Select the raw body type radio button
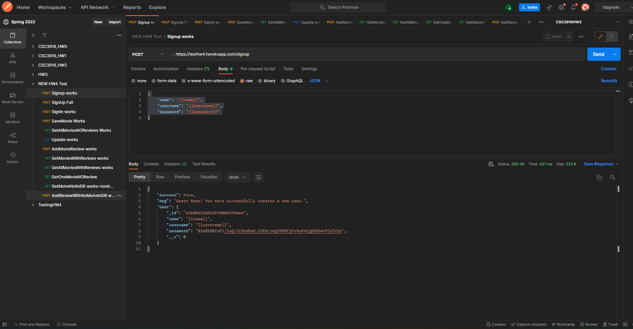Image resolution: width=633 pixels, height=329 pixels. coord(242,81)
